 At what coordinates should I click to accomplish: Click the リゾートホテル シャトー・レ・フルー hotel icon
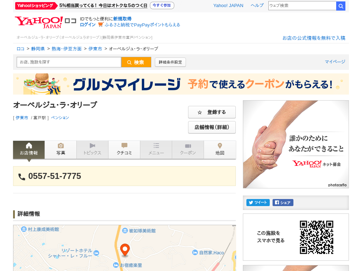click(x=97, y=253)
